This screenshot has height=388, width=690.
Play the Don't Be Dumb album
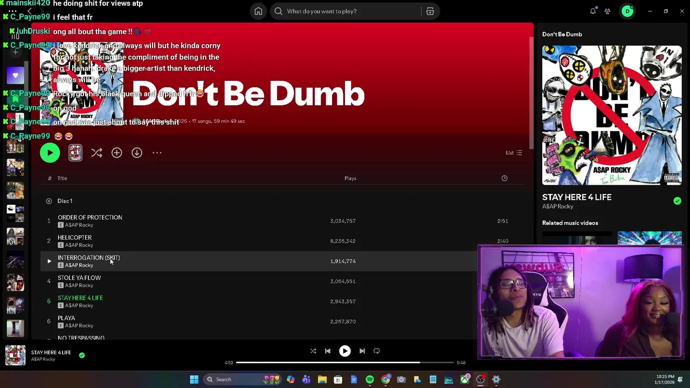pyautogui.click(x=50, y=153)
